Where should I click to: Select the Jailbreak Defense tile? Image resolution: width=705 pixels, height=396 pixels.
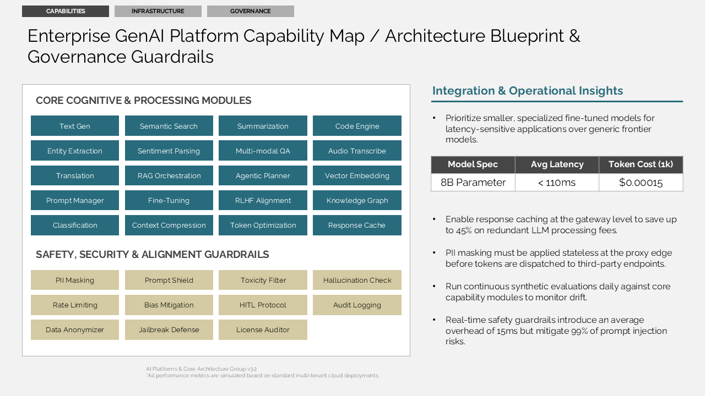(169, 329)
